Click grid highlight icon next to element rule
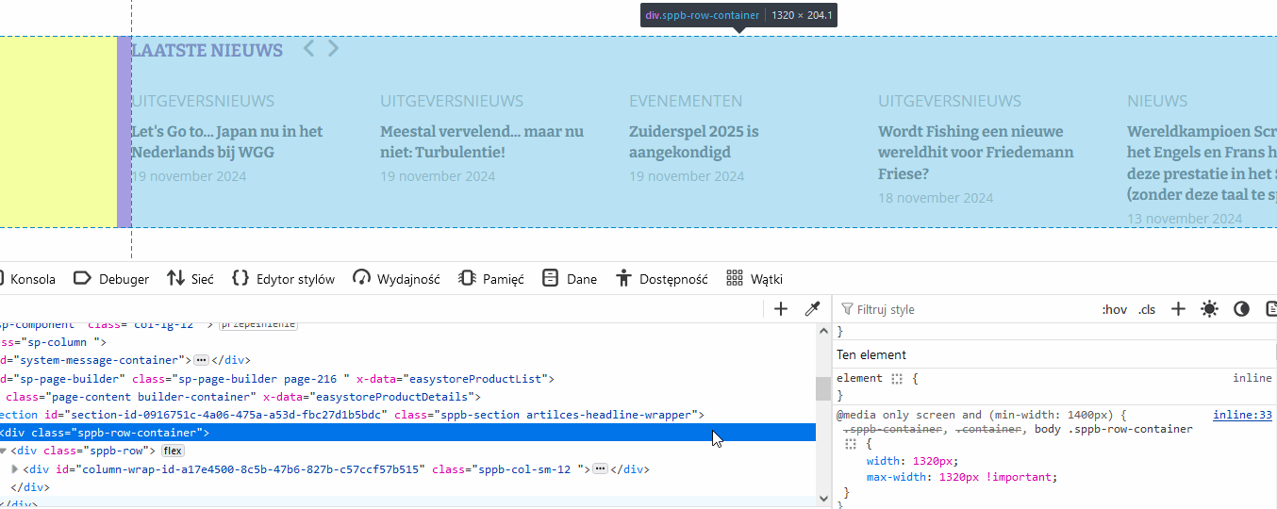Viewport: 1277px width, 509px height. pos(898,378)
